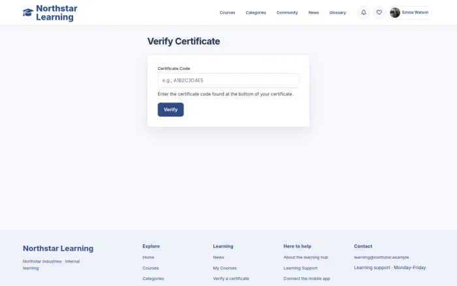Open Verify a certificate footer link

pos(231,279)
